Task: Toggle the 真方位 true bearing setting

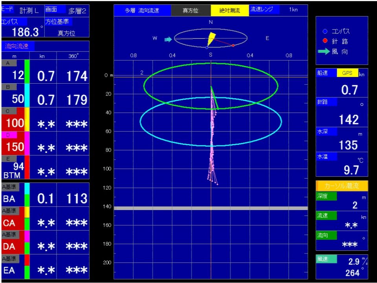Action: pyautogui.click(x=190, y=11)
